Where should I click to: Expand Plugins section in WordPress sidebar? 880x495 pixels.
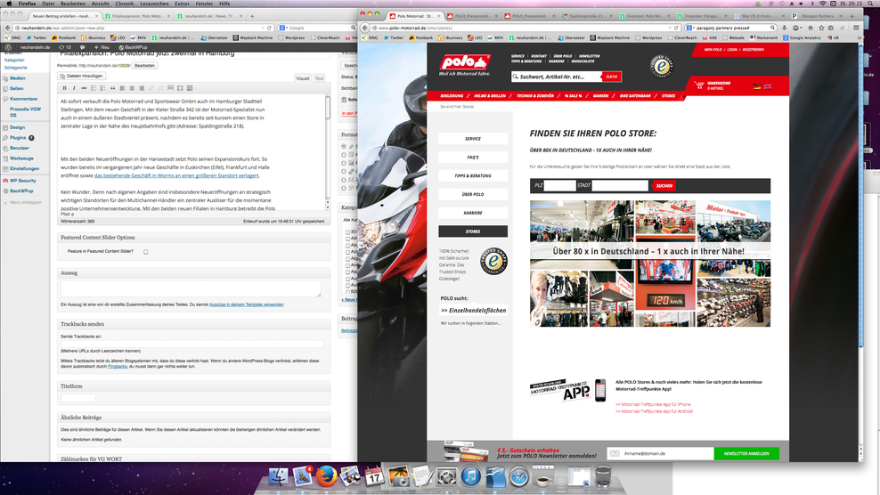[x=18, y=137]
